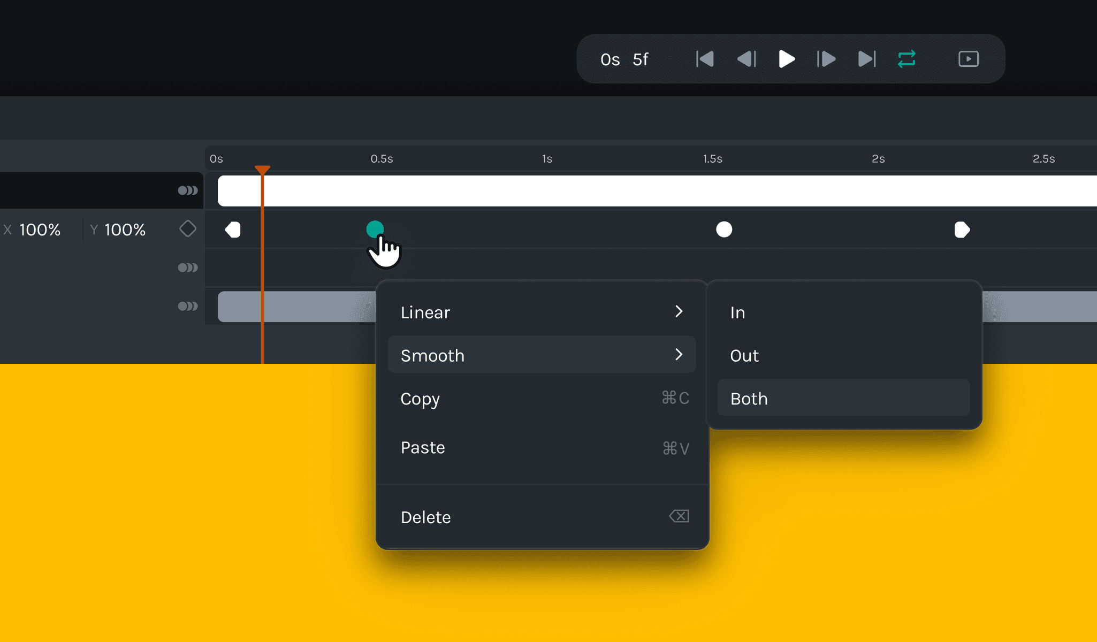Viewport: 1097px width, 642px height.
Task: Step forward one frame
Action: tap(826, 59)
